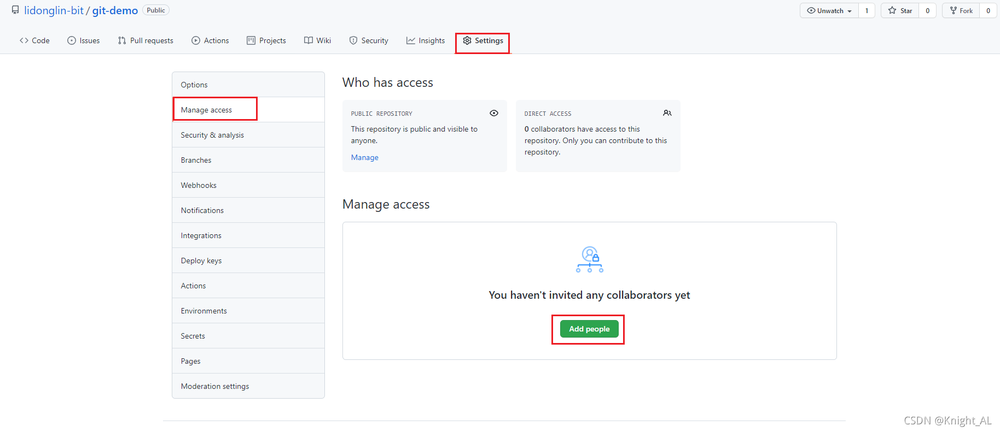Switch to the Actions repository tab
Viewport: 1000px width, 432px height.
[x=210, y=40]
